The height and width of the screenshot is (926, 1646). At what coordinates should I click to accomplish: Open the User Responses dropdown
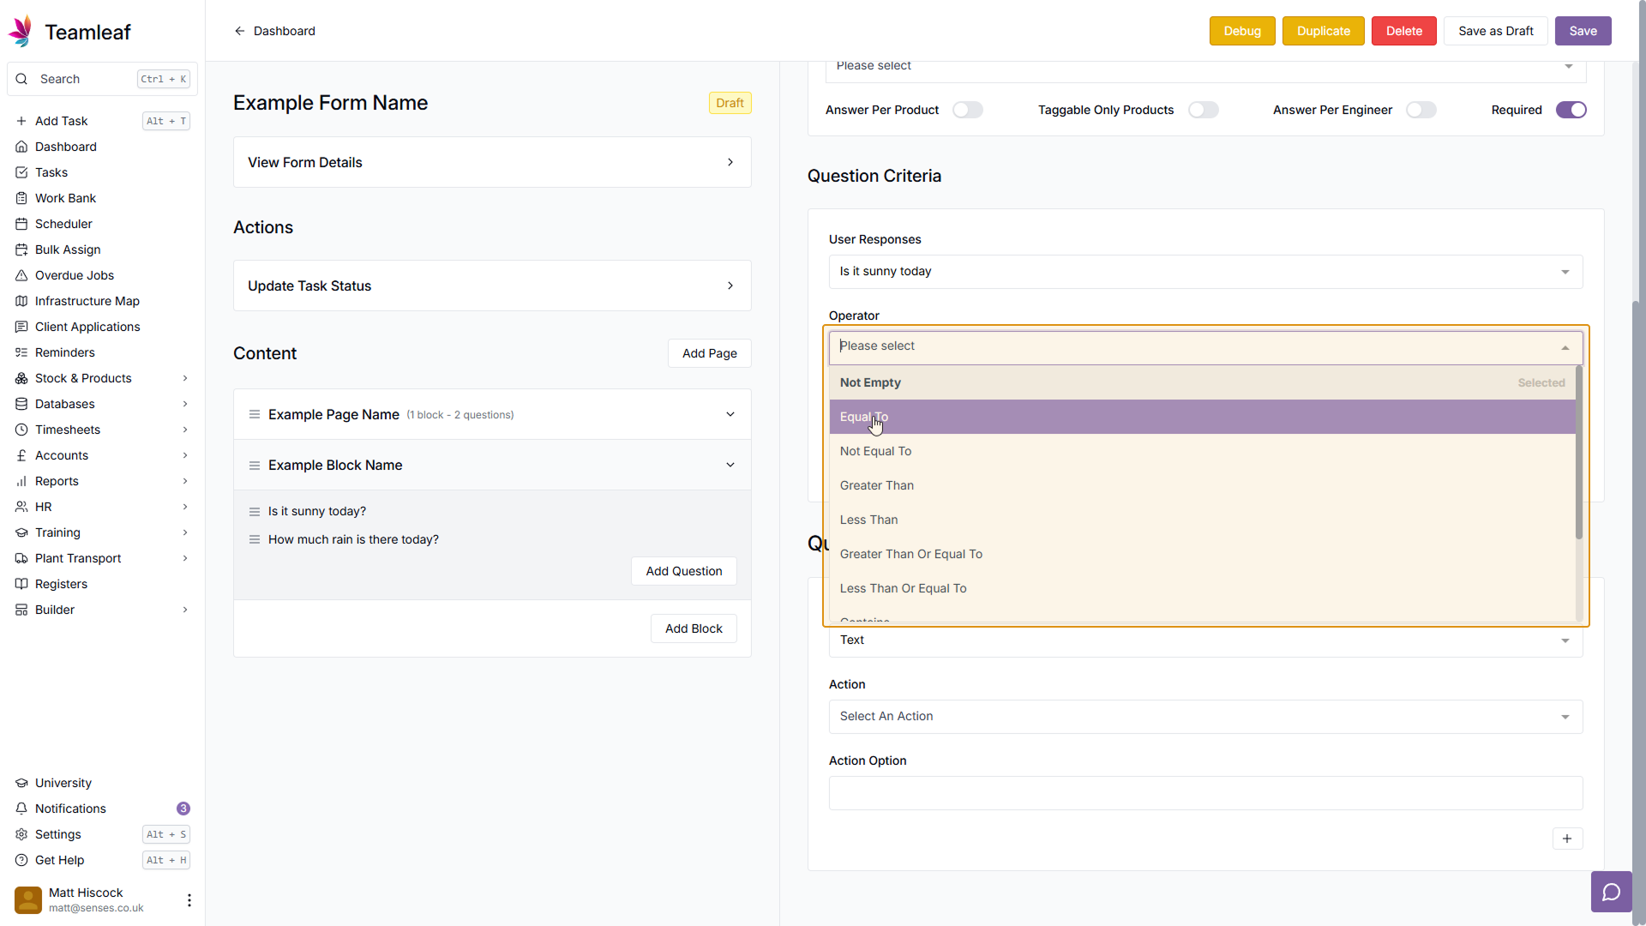pos(1204,272)
